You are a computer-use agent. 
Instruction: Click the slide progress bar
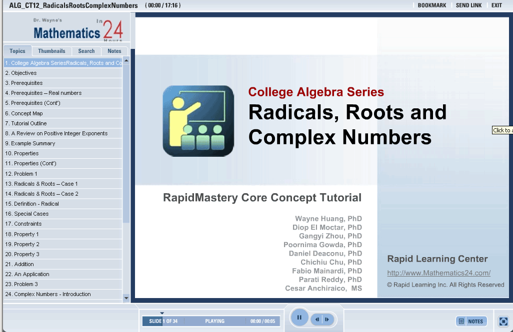211,321
